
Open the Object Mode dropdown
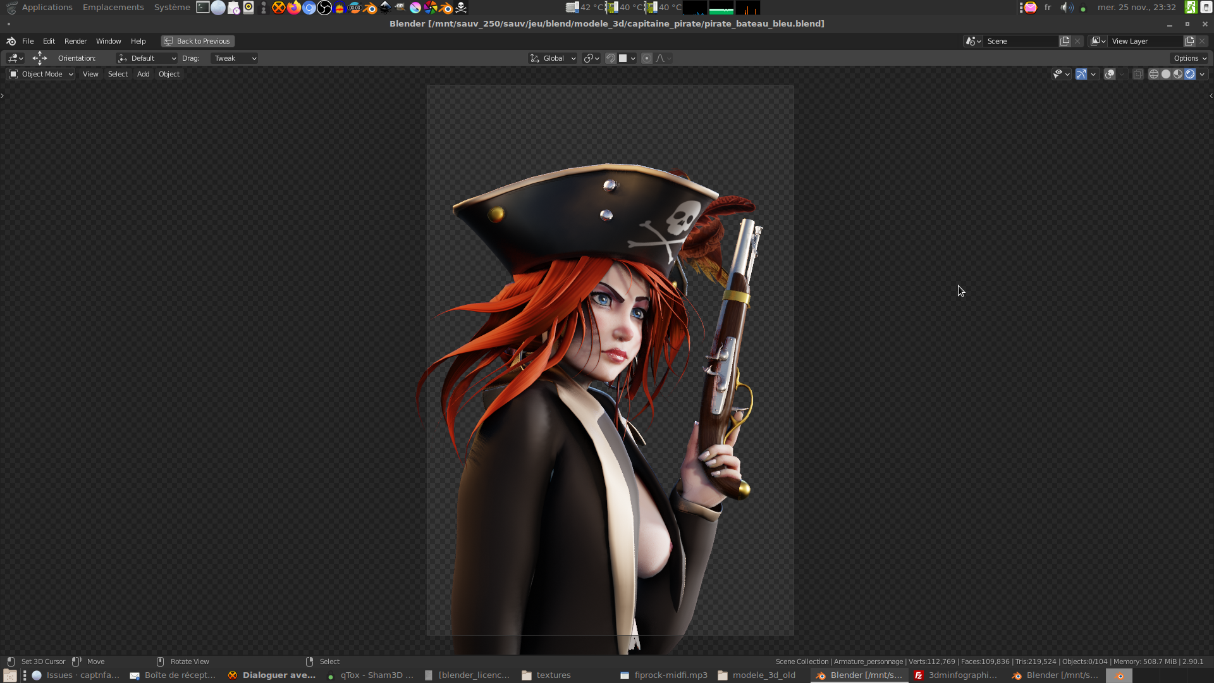[41, 74]
